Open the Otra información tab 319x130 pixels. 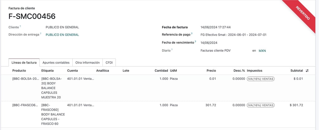[x=88, y=63]
